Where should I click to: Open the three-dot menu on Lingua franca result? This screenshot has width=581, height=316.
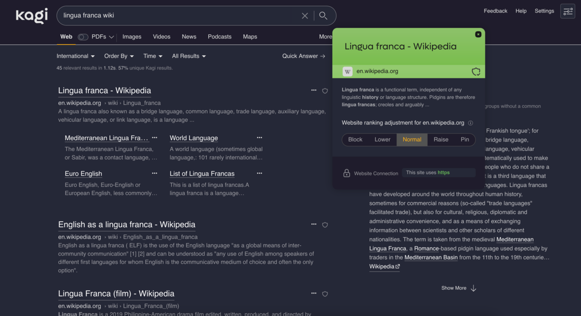coord(314,90)
